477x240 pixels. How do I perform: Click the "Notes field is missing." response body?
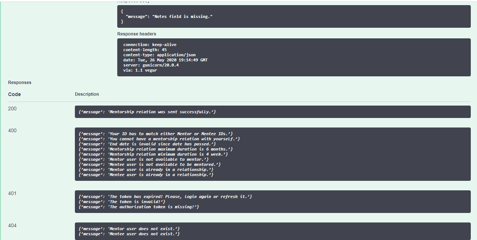coord(294,16)
